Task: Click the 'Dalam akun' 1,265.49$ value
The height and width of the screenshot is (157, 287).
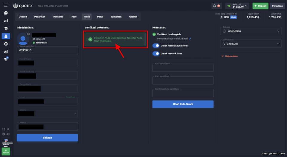Action: tap(275, 17)
